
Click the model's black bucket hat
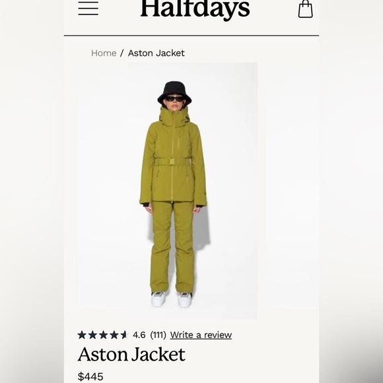174,92
